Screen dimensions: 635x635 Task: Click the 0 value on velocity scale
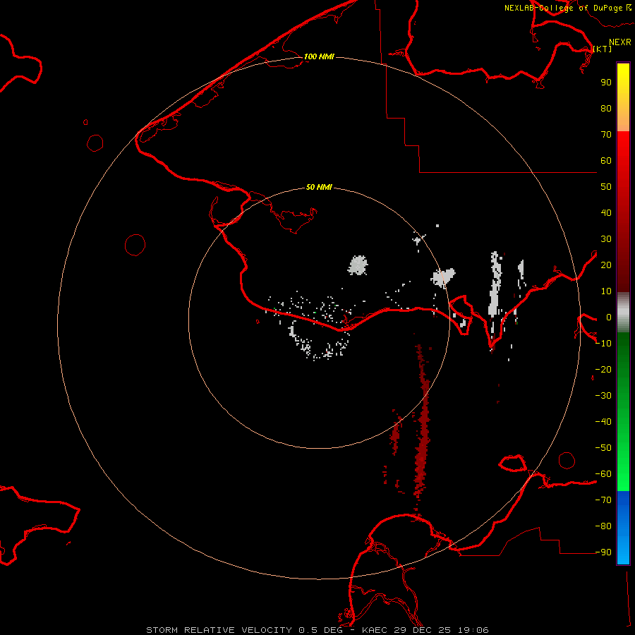pyautogui.click(x=608, y=317)
